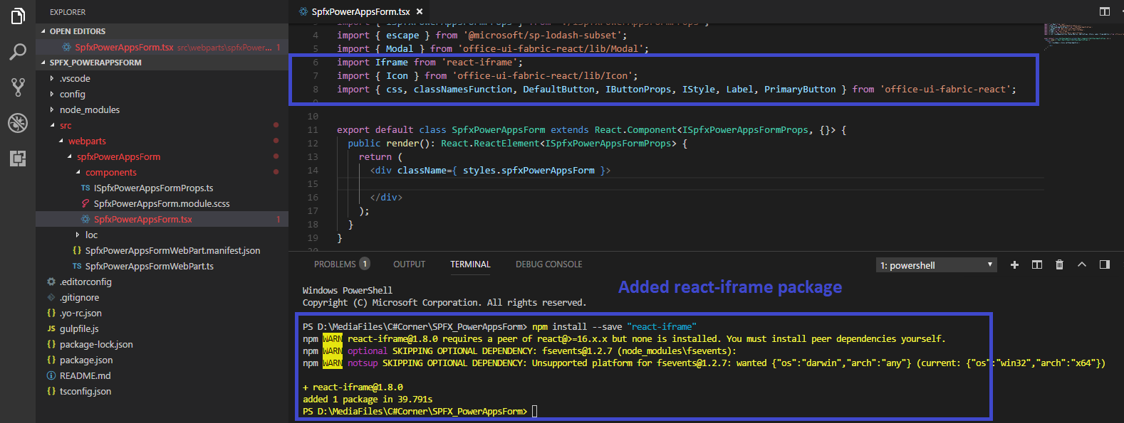Open the Search view icon

click(x=18, y=52)
